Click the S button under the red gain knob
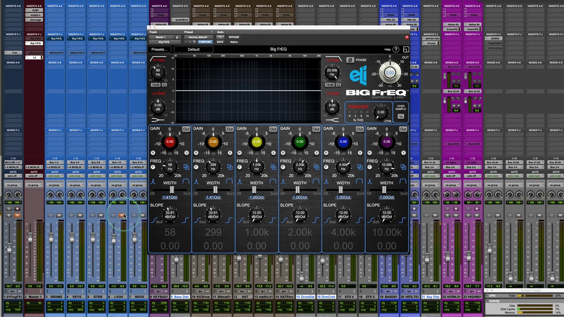 186,153
